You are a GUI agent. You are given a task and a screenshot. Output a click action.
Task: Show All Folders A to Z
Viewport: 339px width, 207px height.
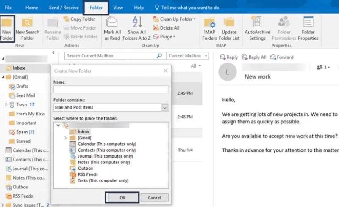[x=136, y=29]
